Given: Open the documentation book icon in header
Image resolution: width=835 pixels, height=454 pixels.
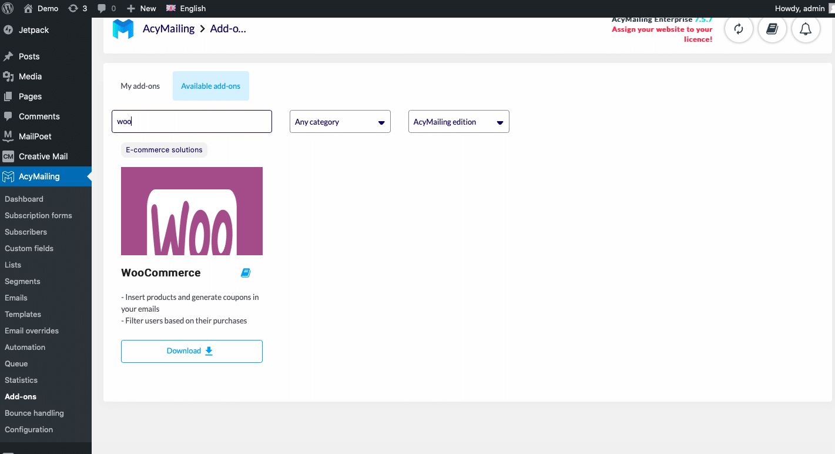Looking at the screenshot, I should (x=772, y=29).
